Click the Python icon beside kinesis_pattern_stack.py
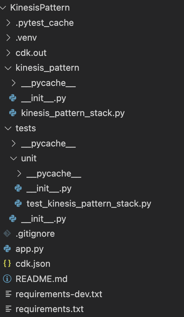184x317 pixels. point(13,113)
